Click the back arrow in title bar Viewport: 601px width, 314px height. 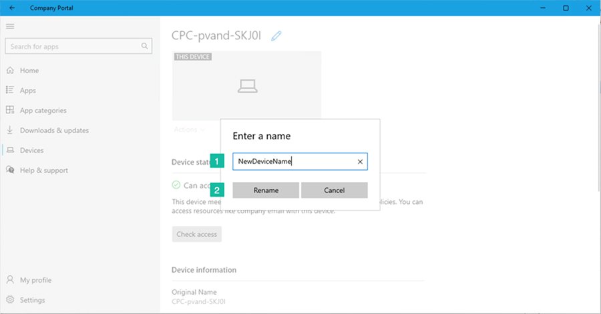tap(11, 8)
